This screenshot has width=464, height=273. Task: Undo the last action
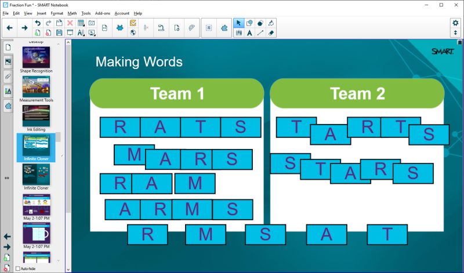point(38,23)
